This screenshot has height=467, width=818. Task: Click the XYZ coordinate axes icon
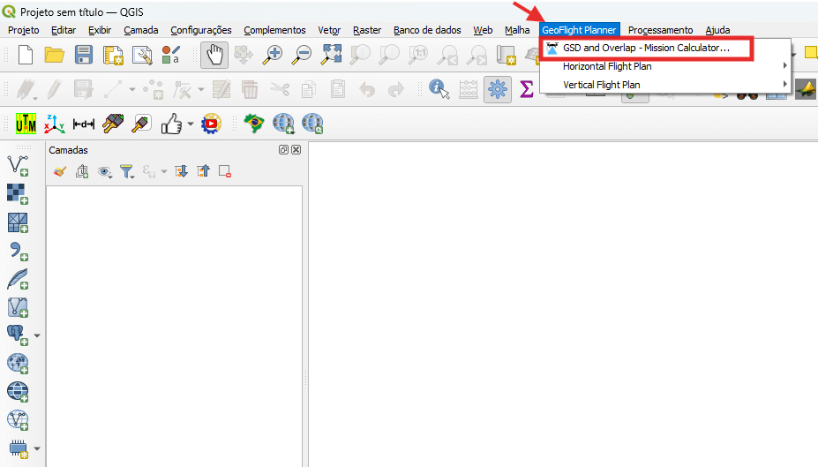[x=54, y=124]
